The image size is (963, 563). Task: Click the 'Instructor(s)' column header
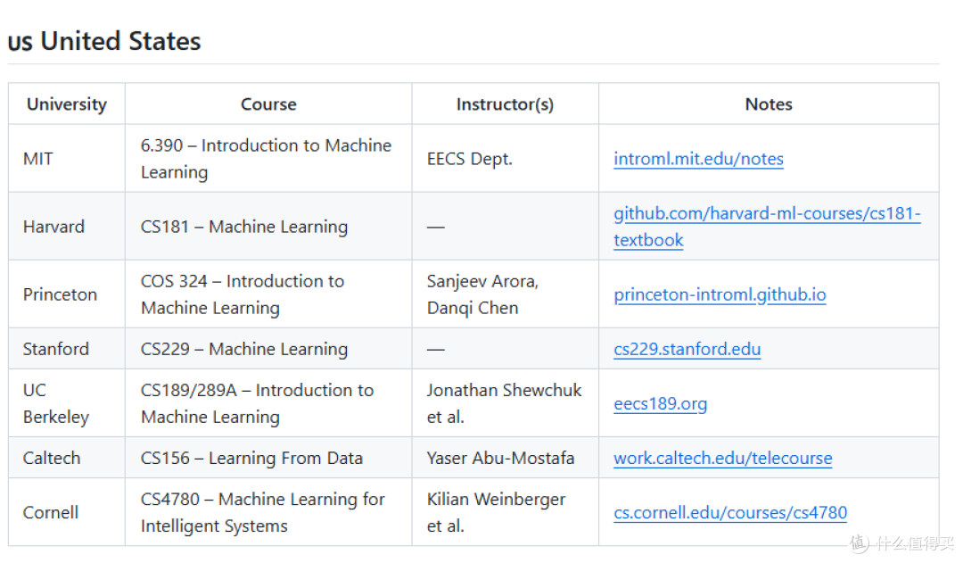[x=505, y=103]
